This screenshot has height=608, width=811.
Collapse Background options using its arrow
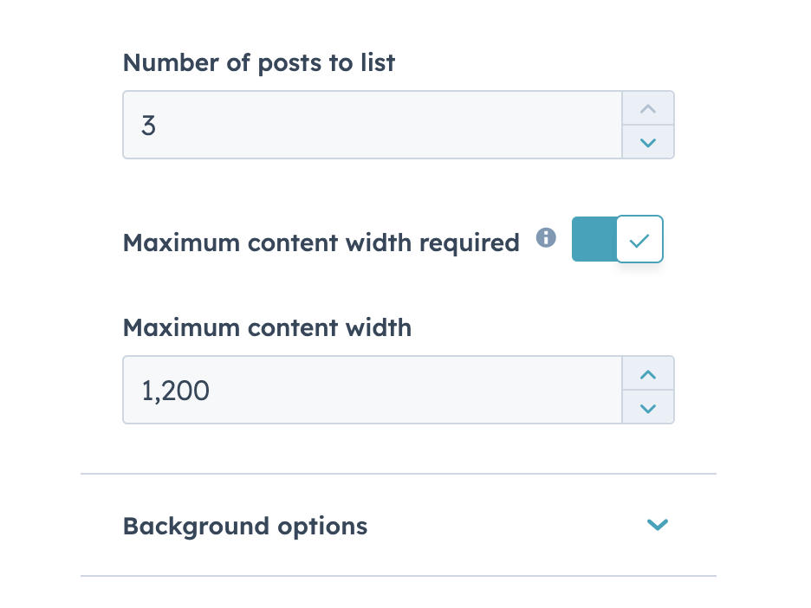[x=657, y=525]
